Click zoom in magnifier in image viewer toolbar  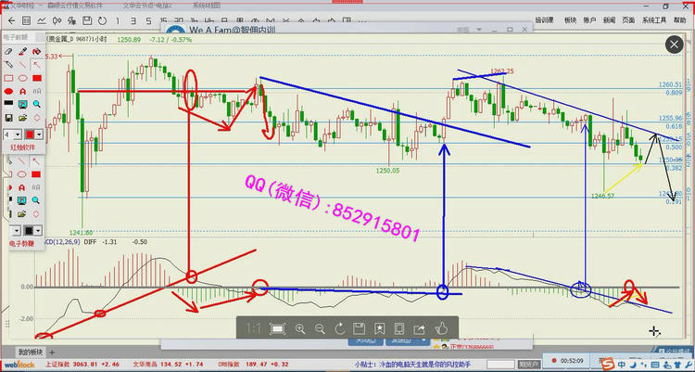299,328
